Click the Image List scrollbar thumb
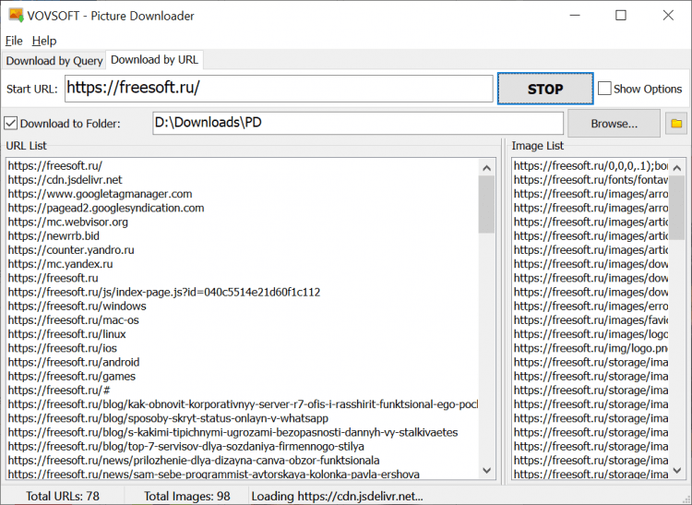 tap(677, 208)
